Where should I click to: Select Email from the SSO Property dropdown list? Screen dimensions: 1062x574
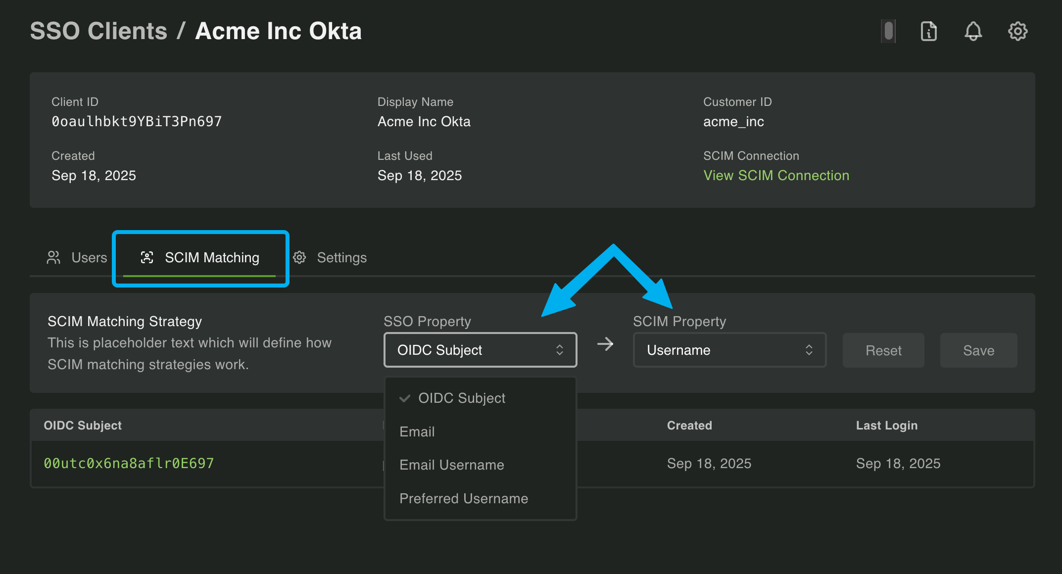(417, 431)
